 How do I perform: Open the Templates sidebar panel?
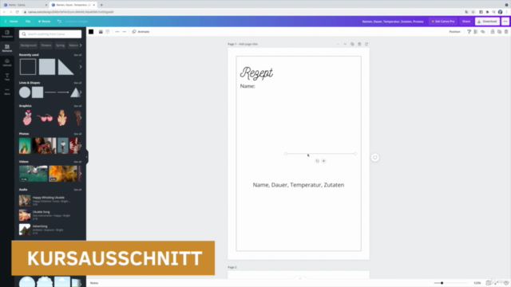click(x=7, y=33)
